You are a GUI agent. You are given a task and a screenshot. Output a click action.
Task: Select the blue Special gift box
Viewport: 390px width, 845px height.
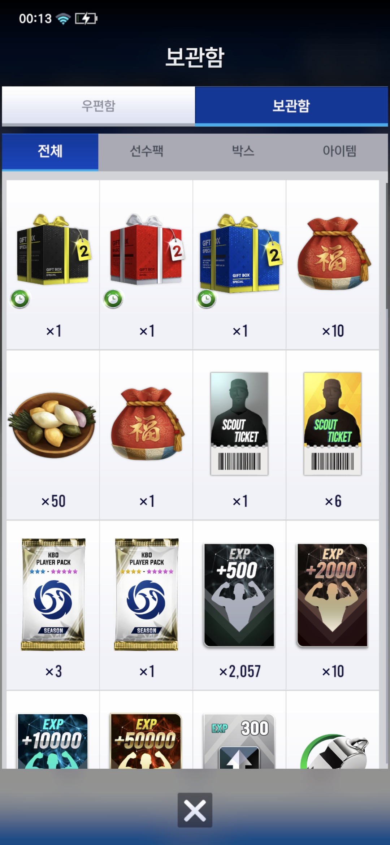click(x=239, y=265)
